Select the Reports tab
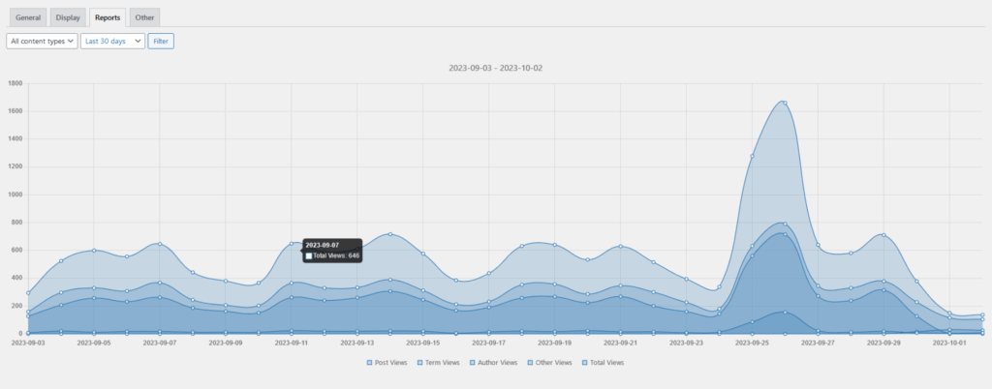This screenshot has width=992, height=389. tap(108, 17)
